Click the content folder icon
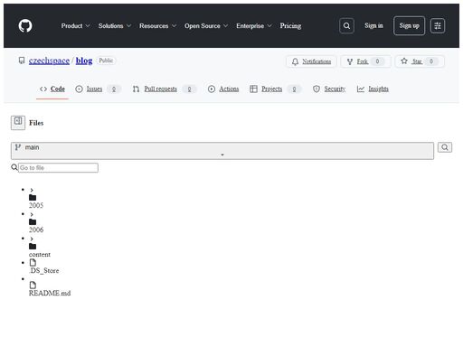This screenshot has width=463, height=347. [33, 247]
